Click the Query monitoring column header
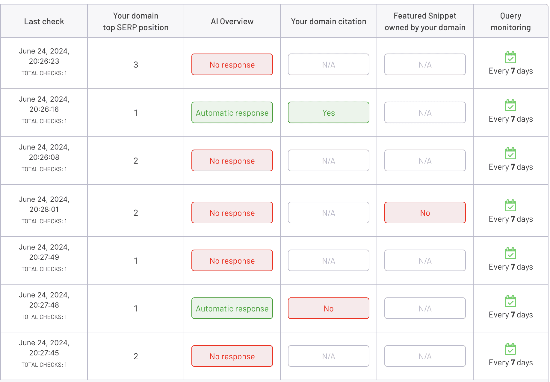The image size is (550, 382). tap(510, 22)
